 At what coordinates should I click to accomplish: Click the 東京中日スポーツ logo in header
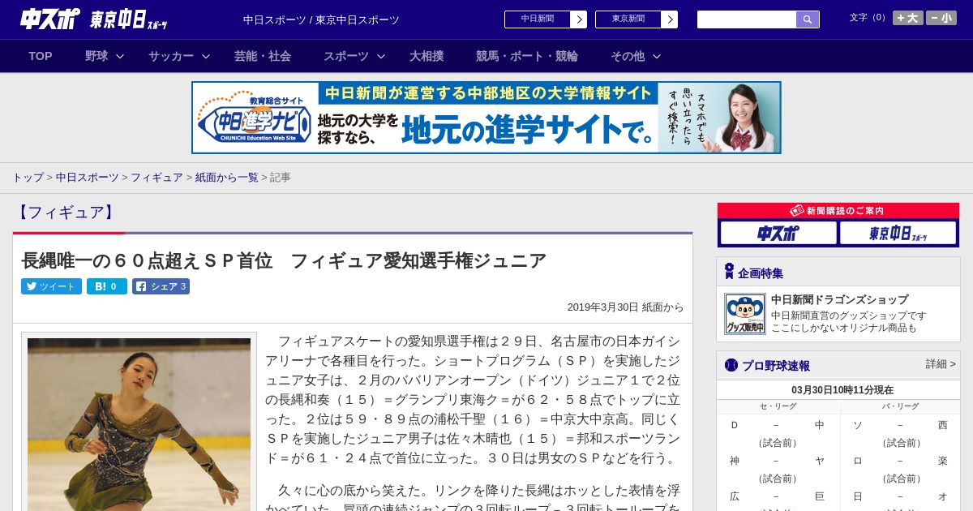pos(129,19)
